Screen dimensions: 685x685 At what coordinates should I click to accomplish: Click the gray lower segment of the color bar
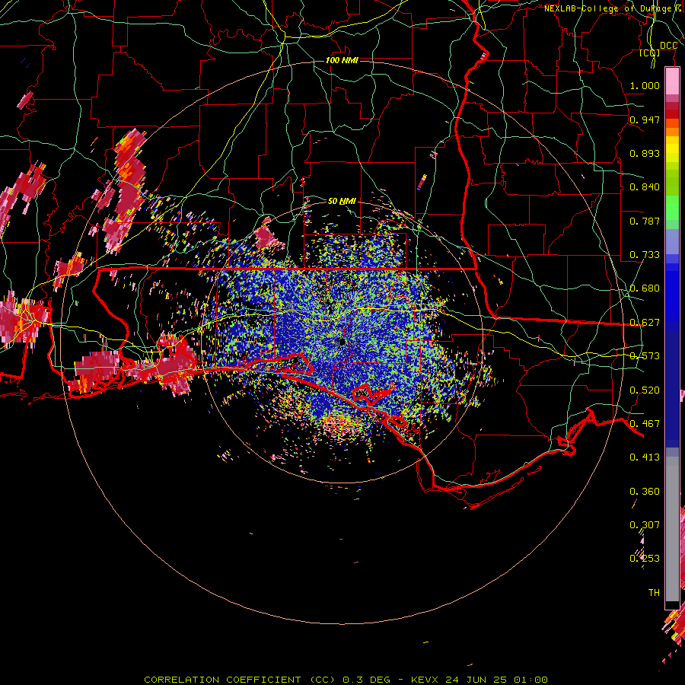672,529
